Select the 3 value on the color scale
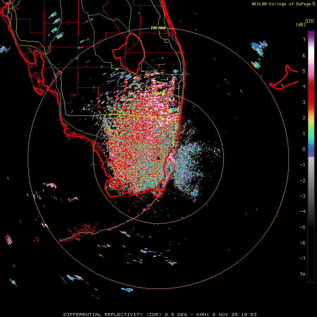This screenshot has height=317, width=317. click(x=304, y=102)
